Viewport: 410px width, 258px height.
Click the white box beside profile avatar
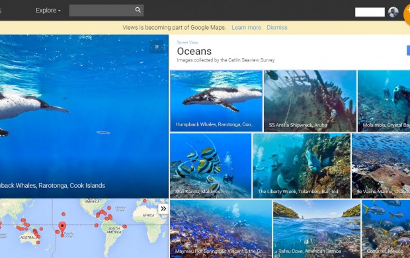[x=370, y=12]
